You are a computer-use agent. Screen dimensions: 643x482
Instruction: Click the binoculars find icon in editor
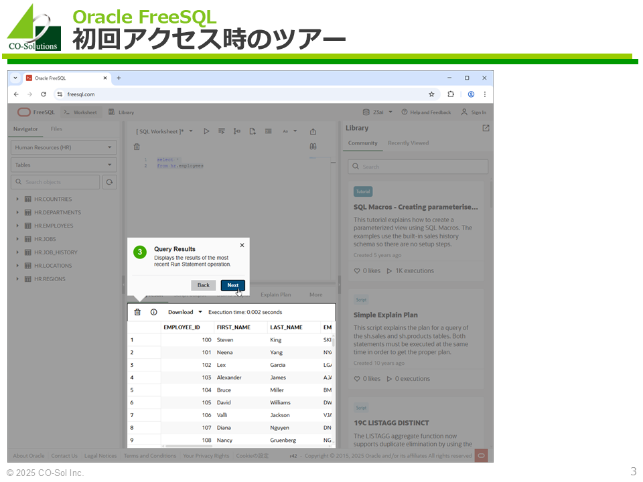pyautogui.click(x=313, y=146)
